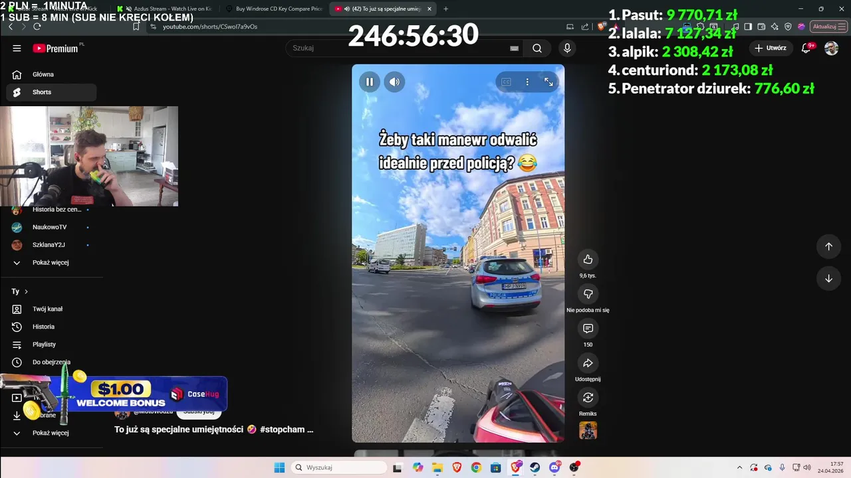Like the short with 9,6 tys.

588,259
